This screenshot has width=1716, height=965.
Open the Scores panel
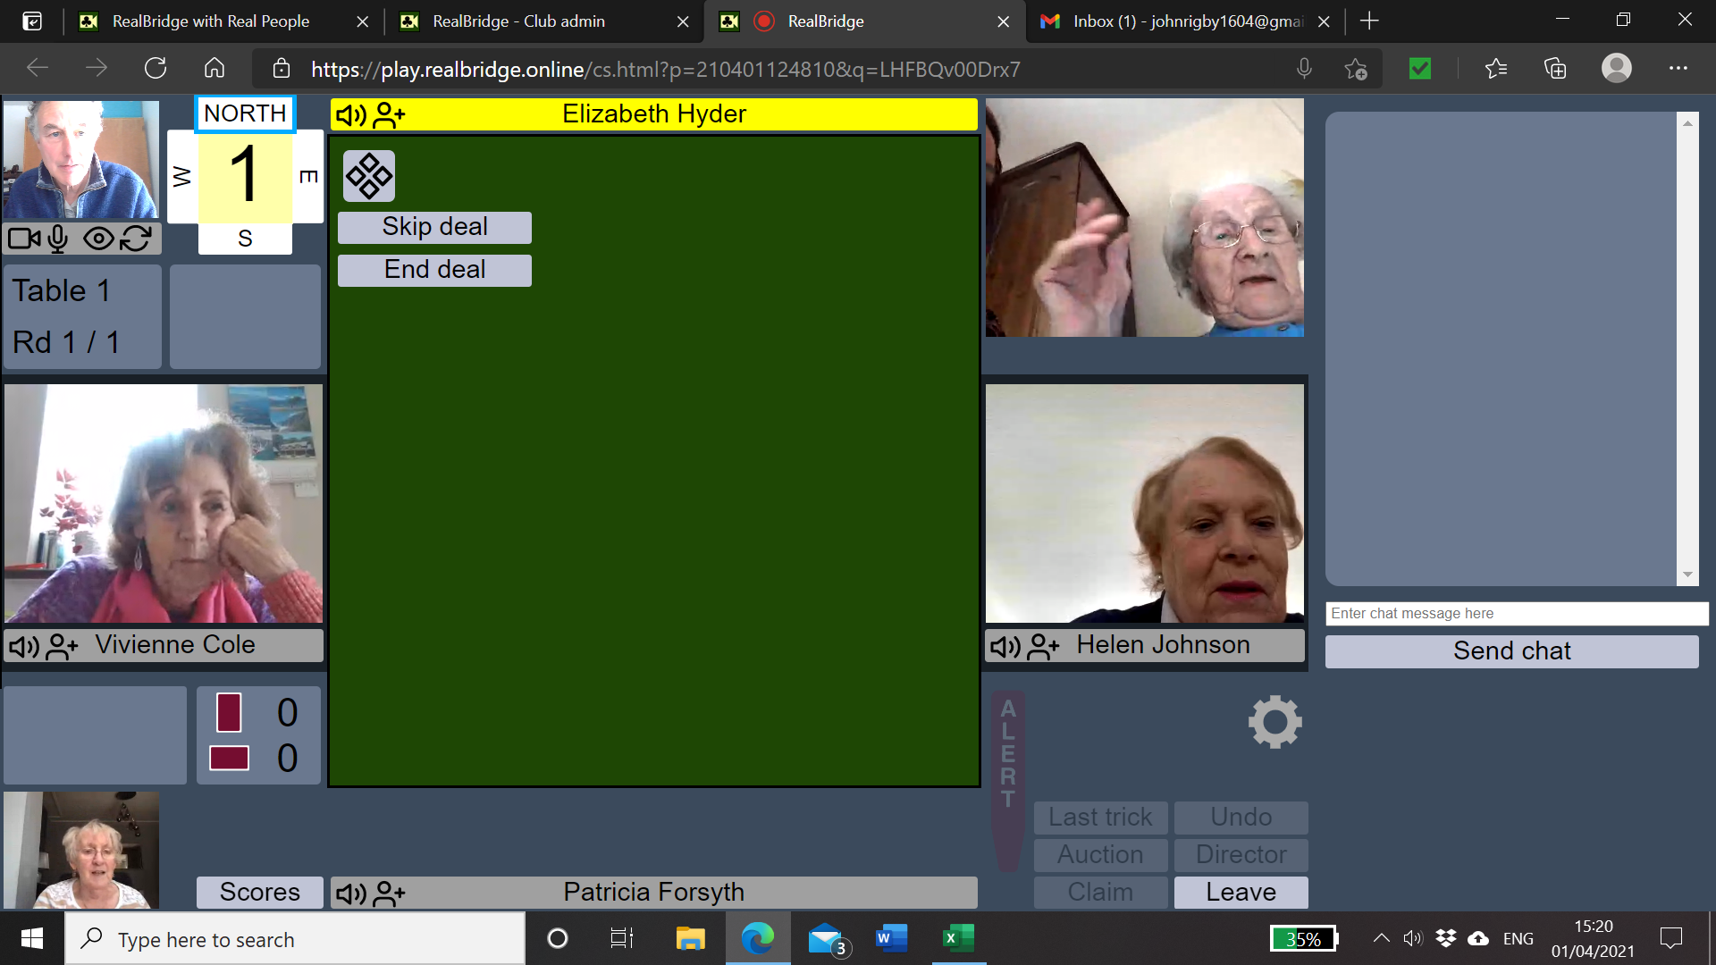pos(259,892)
